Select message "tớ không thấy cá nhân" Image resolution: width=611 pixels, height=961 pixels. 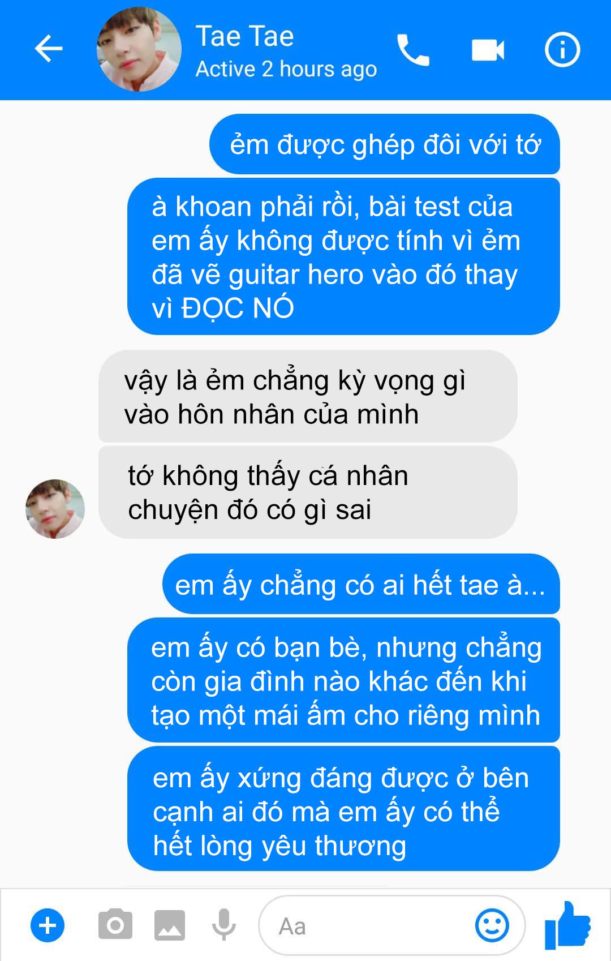[308, 492]
